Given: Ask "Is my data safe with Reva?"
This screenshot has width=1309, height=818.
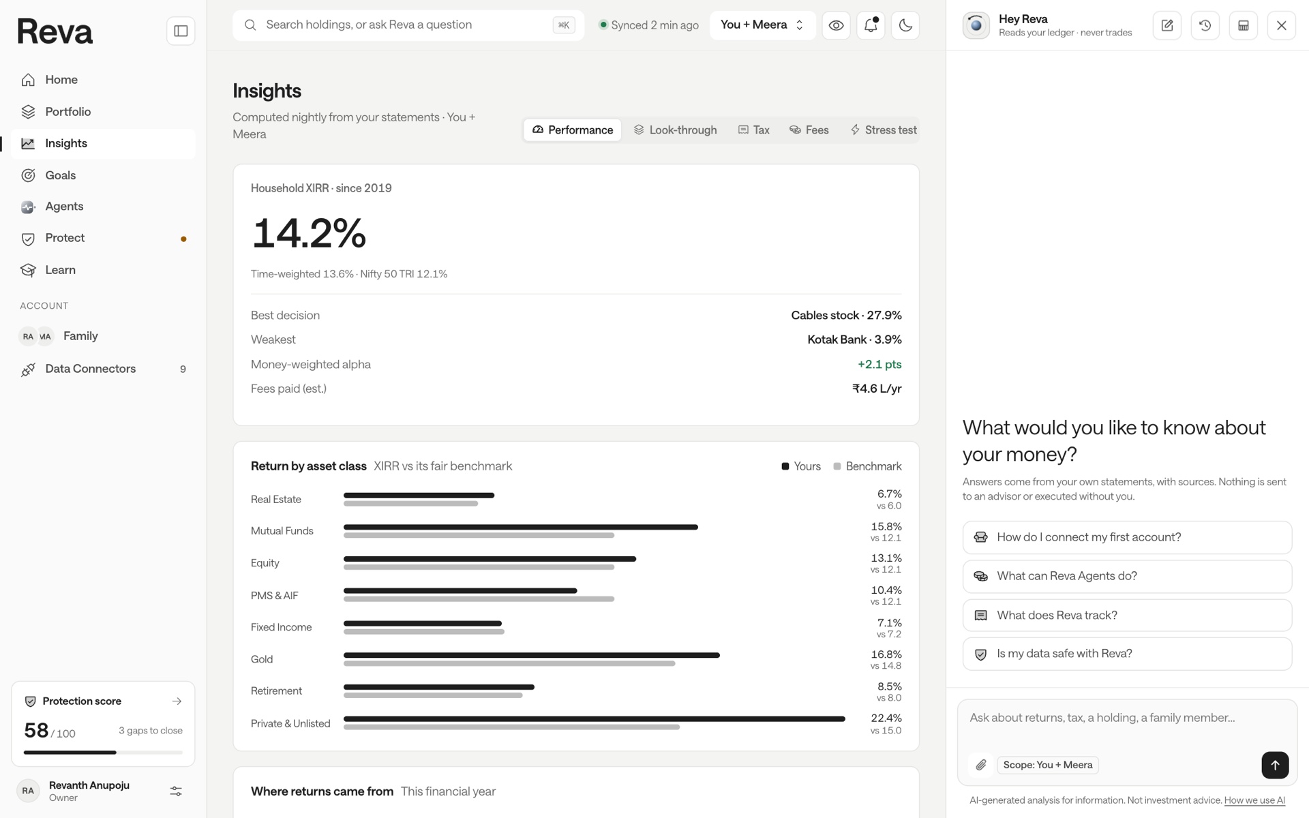Looking at the screenshot, I should pyautogui.click(x=1127, y=654).
